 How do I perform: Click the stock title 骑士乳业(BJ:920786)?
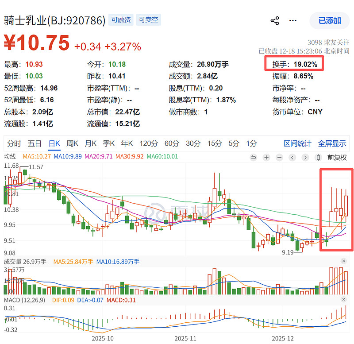click(x=54, y=20)
